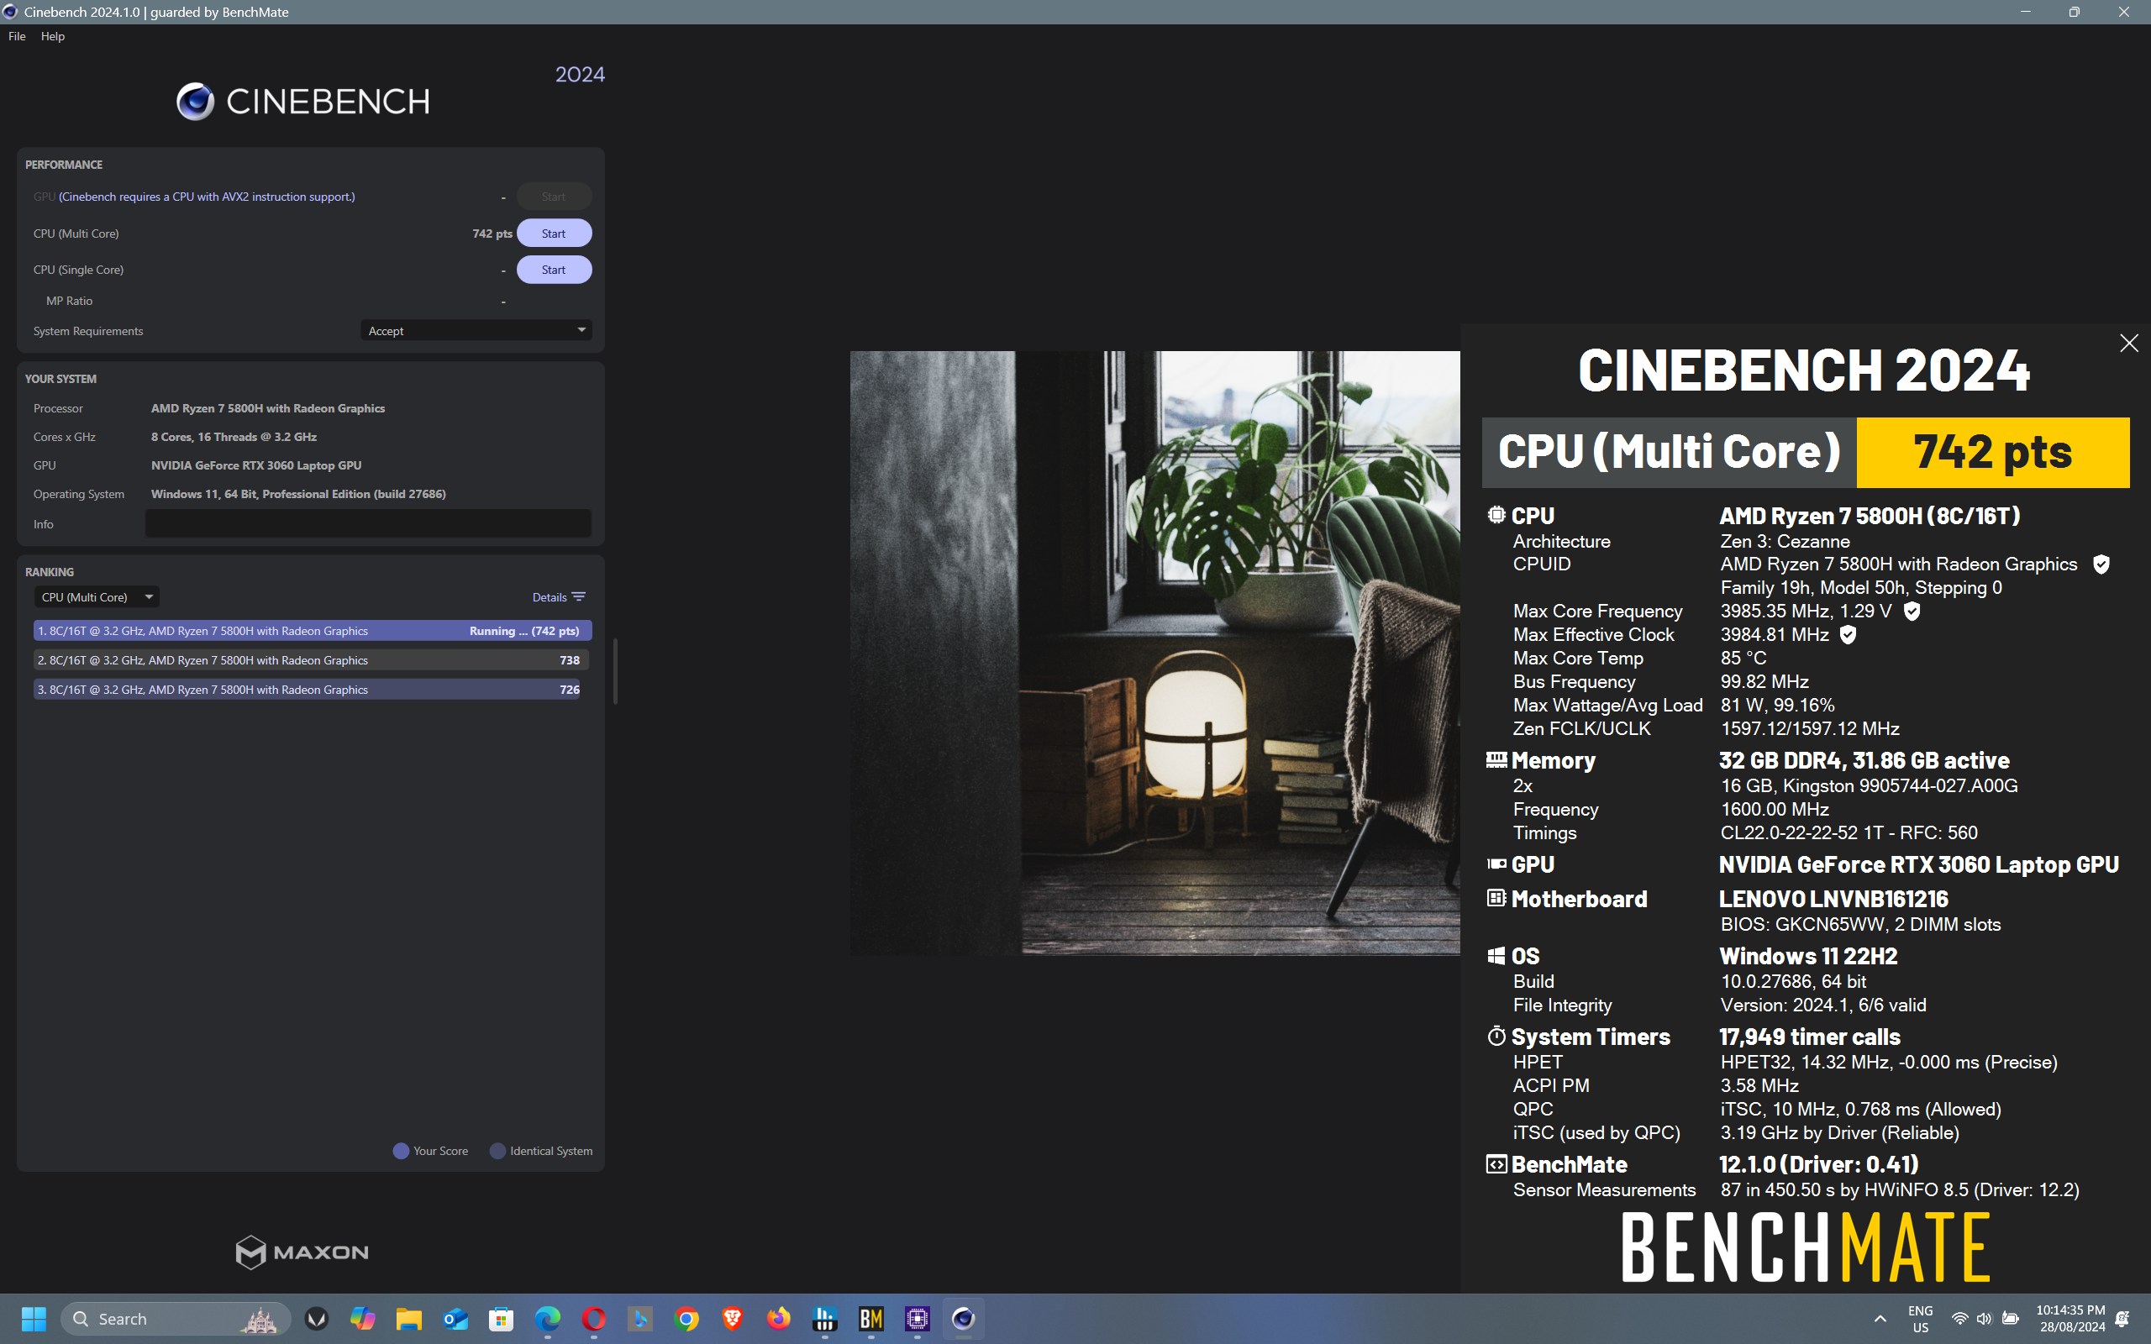Start the CPU (Multi Core) benchmark
This screenshot has width=2151, height=1344.
(x=554, y=233)
